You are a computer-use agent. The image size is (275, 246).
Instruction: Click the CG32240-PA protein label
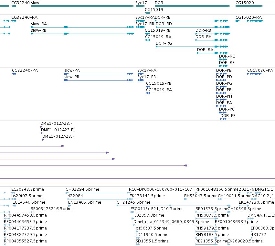(25, 70)
